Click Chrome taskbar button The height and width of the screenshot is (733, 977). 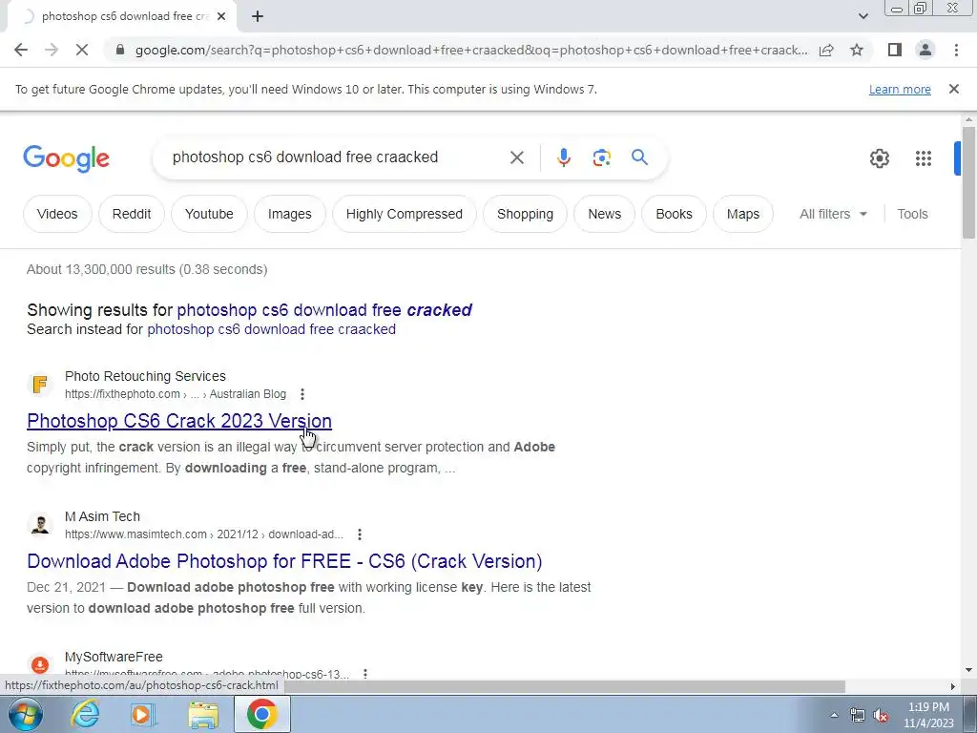pyautogui.click(x=261, y=714)
